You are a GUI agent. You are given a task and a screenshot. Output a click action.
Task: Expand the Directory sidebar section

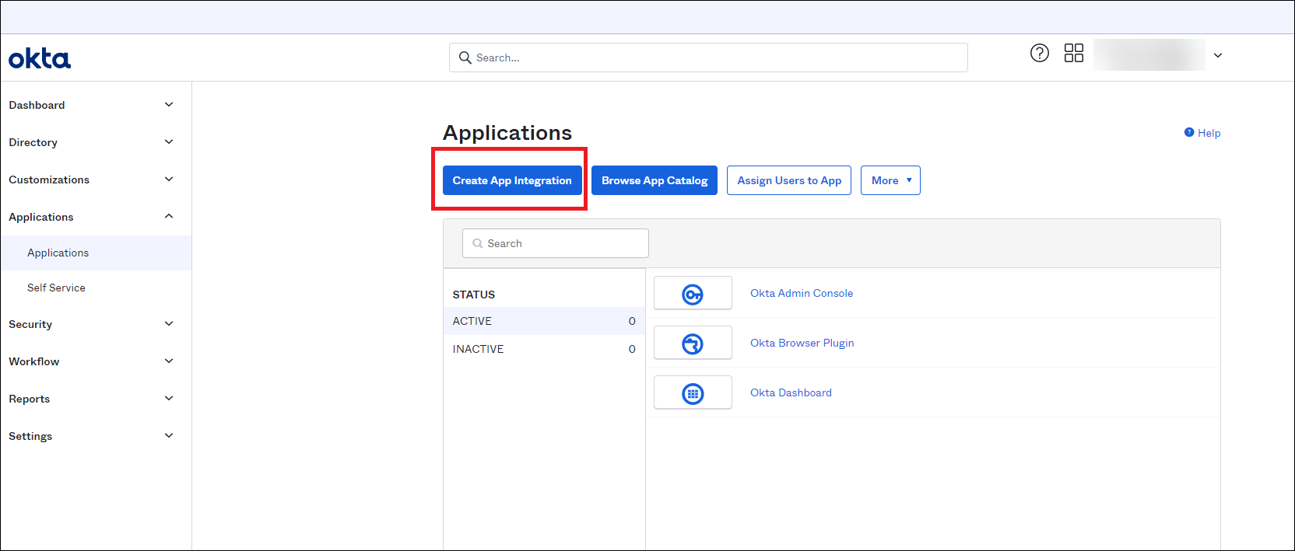point(169,142)
